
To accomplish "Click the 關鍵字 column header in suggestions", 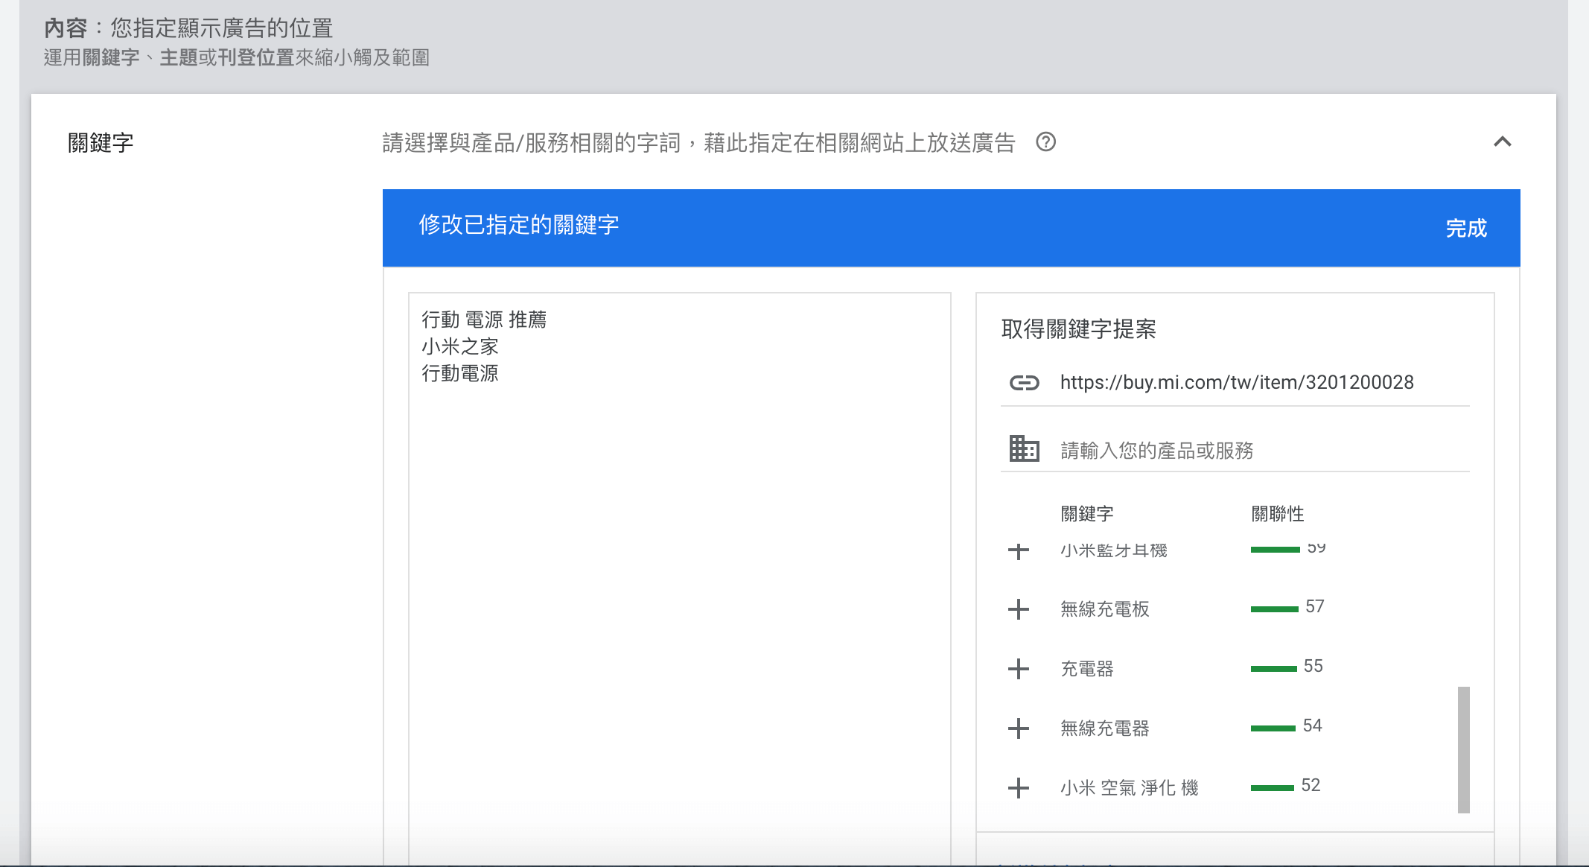I will pos(1086,513).
